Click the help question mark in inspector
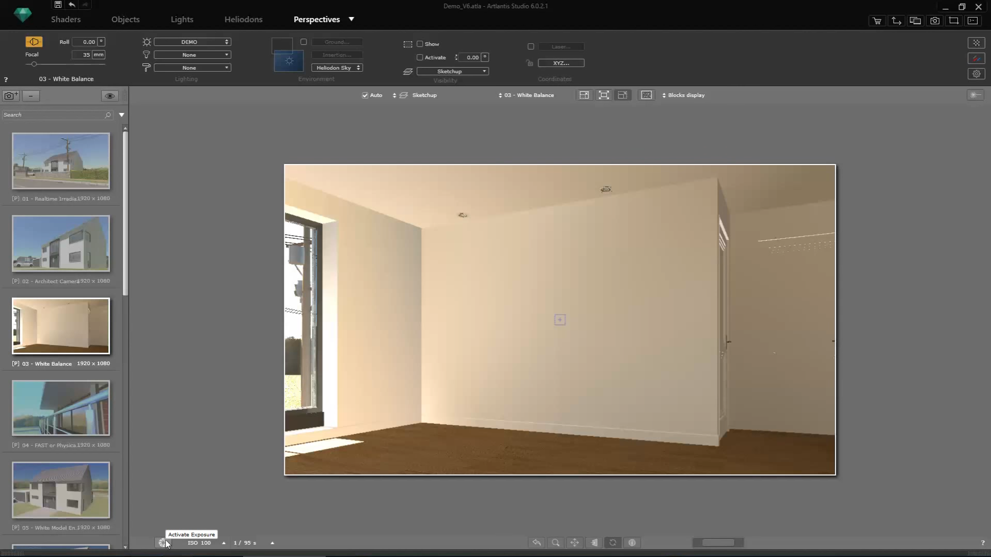 pos(6,80)
